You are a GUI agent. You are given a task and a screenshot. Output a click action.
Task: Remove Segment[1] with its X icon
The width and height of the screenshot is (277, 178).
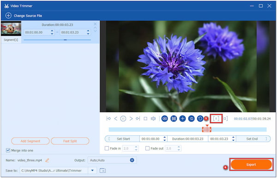click(x=95, y=24)
